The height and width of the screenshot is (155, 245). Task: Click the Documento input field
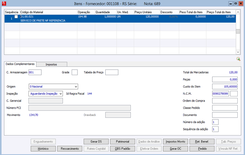(x=225, y=115)
